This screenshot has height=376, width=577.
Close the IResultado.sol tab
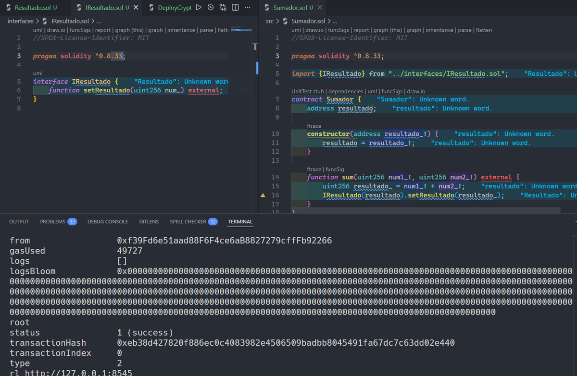pos(136,8)
